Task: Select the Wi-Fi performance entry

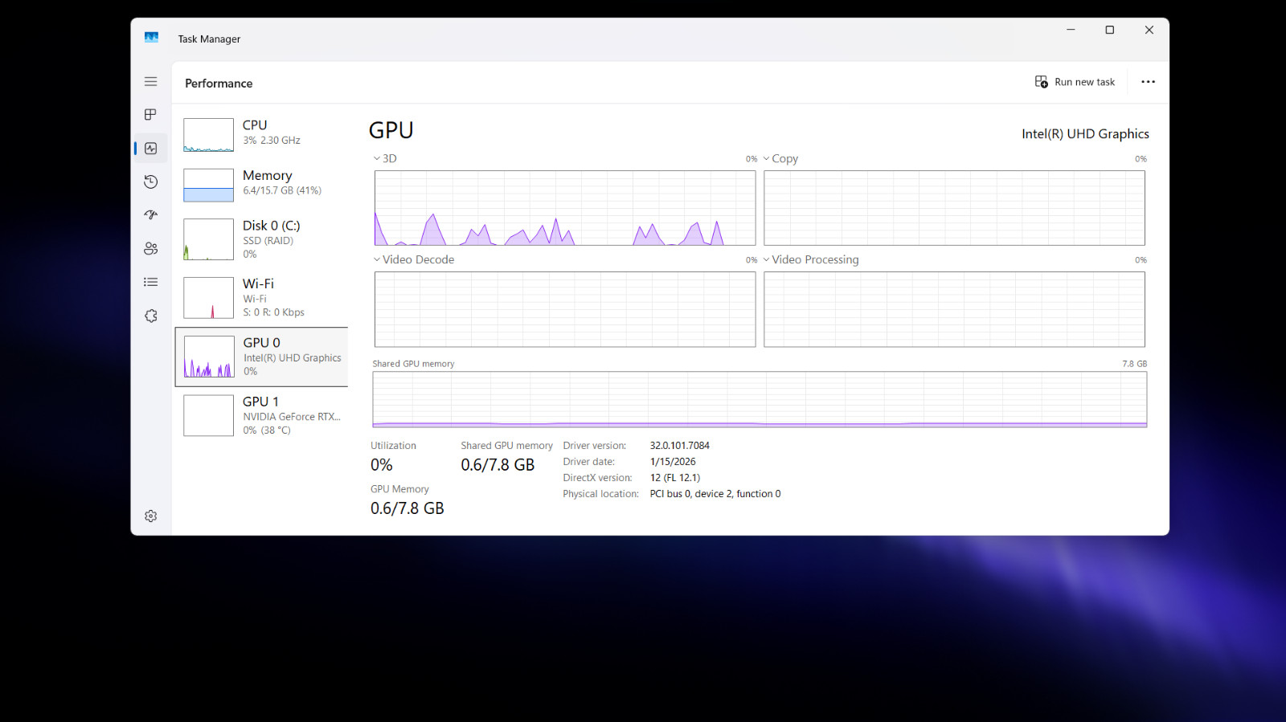Action: (261, 297)
